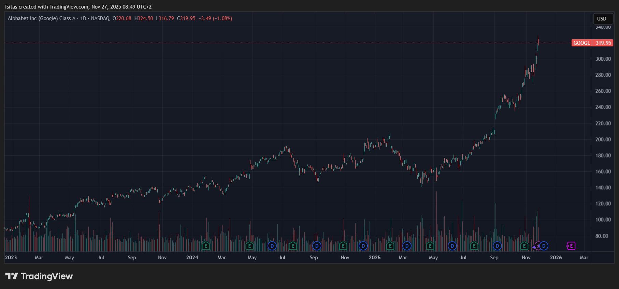Click the first green earnings marker in early 2024
The height and width of the screenshot is (289, 619).
point(206,246)
